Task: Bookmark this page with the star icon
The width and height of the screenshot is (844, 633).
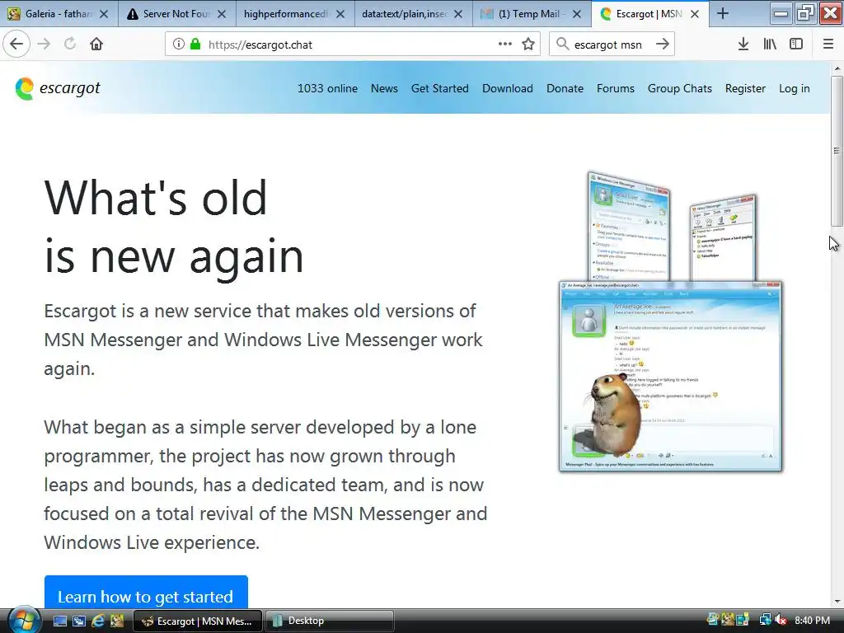Action: click(x=528, y=45)
